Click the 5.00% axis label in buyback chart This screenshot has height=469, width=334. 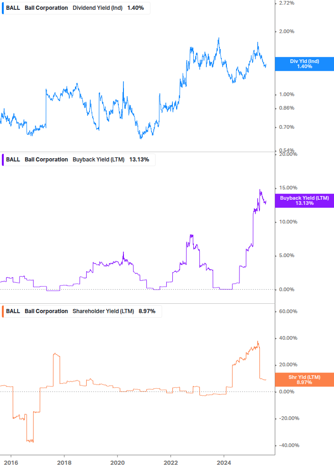click(286, 255)
